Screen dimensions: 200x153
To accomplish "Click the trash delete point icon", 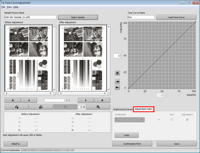I will click(117, 73).
